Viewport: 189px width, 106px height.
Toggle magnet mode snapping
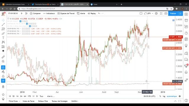tap(3, 67)
